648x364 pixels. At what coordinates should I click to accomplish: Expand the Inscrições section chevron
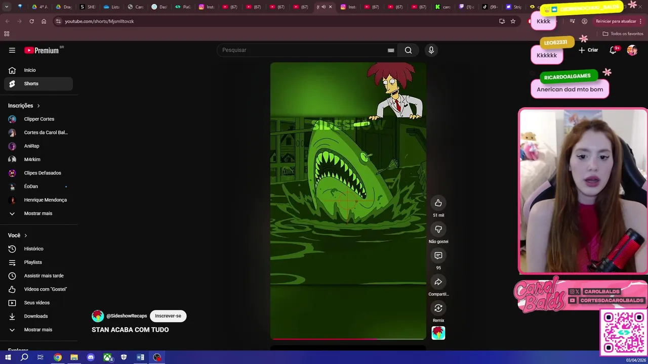(x=38, y=106)
